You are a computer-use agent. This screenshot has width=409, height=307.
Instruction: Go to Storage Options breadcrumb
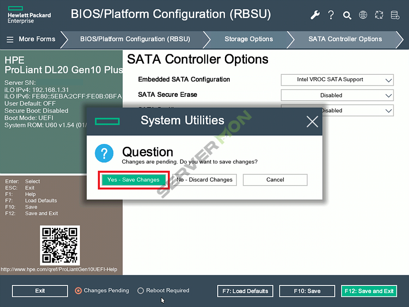[248, 39]
